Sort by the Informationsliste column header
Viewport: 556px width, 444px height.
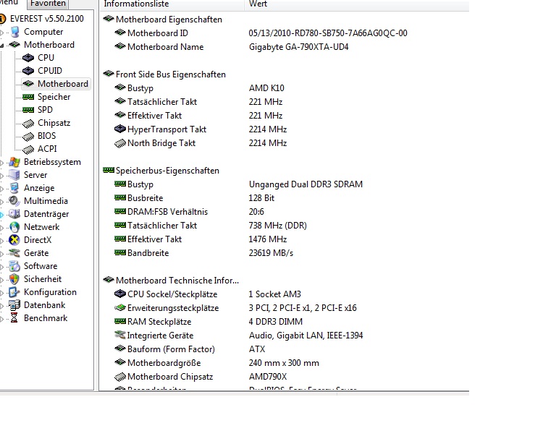tap(172, 4)
